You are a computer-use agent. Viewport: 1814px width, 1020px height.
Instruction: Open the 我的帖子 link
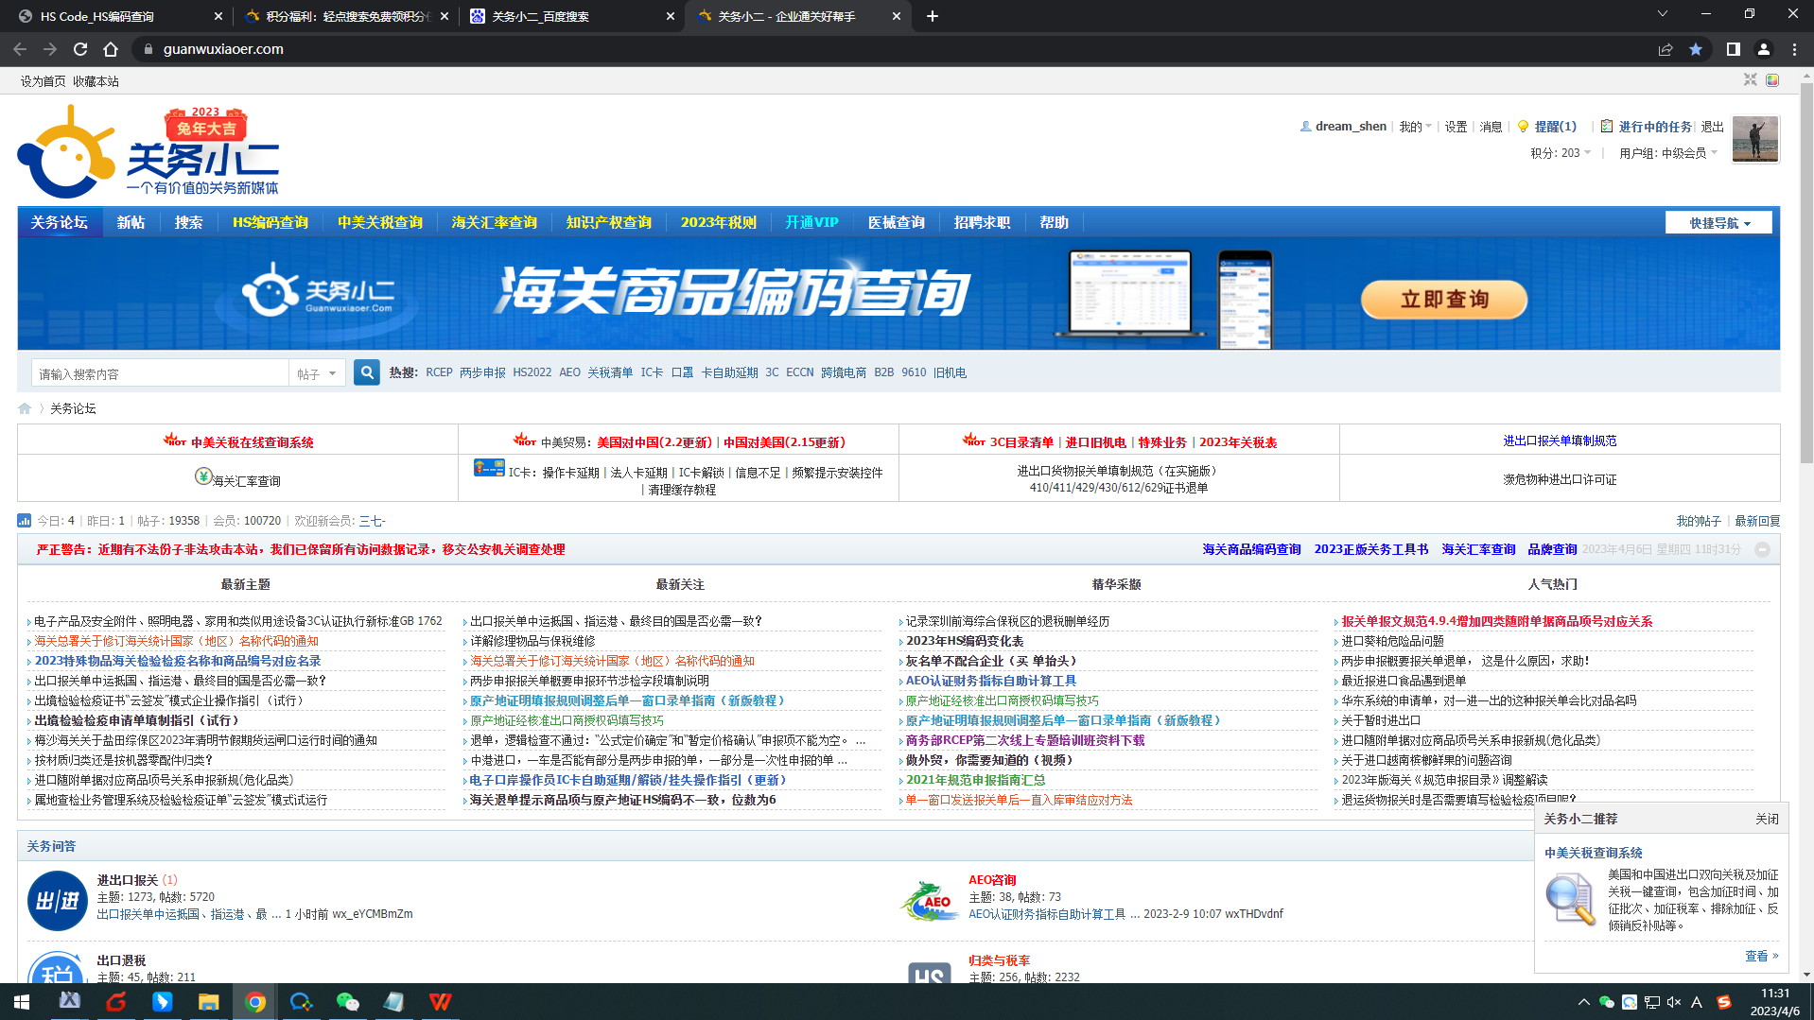click(x=1699, y=521)
